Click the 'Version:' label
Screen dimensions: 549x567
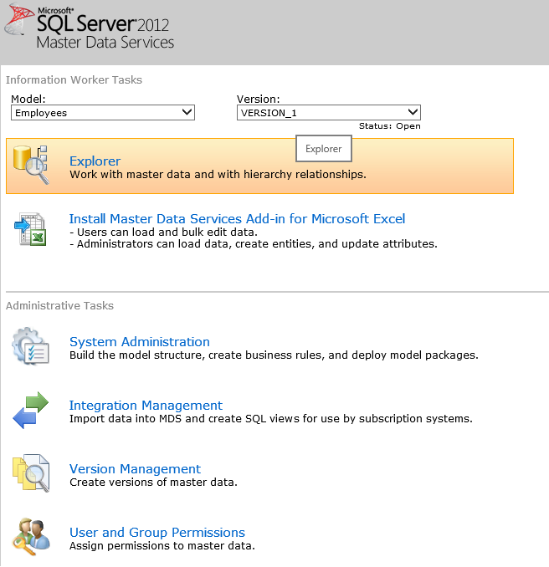(259, 99)
